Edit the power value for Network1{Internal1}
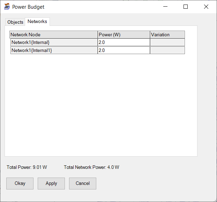The width and height of the screenshot is (217, 202). [x=124, y=50]
